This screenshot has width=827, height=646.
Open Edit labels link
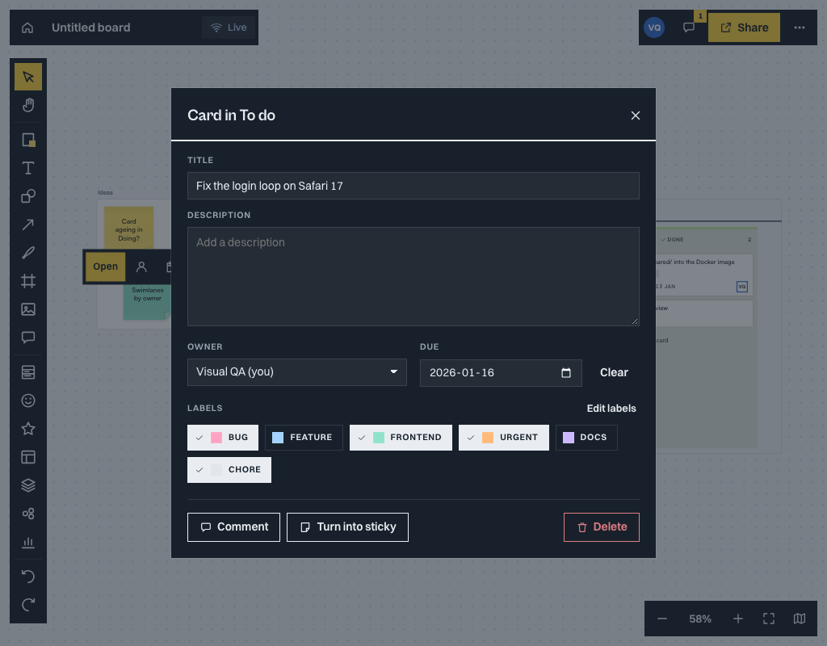pyautogui.click(x=611, y=409)
